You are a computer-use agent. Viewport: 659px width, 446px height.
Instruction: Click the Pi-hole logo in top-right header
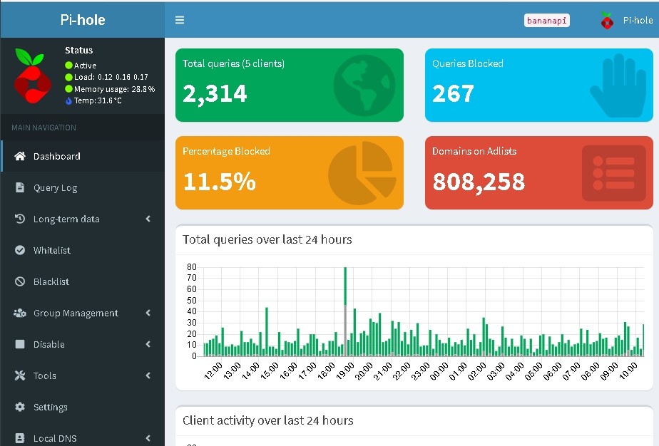click(607, 20)
